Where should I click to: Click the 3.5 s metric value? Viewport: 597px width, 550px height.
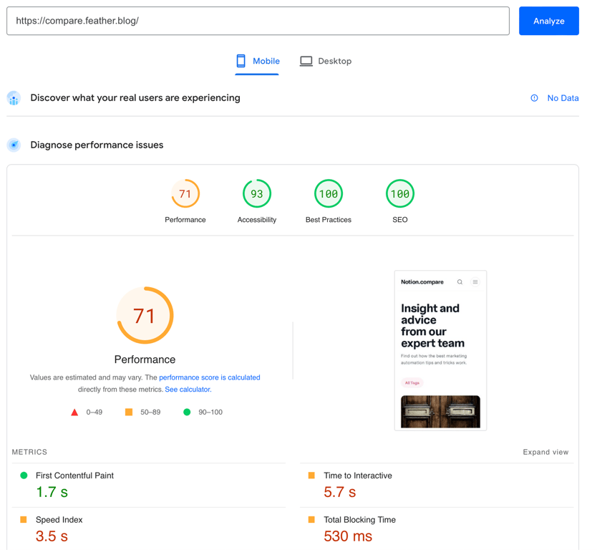pyautogui.click(x=52, y=536)
